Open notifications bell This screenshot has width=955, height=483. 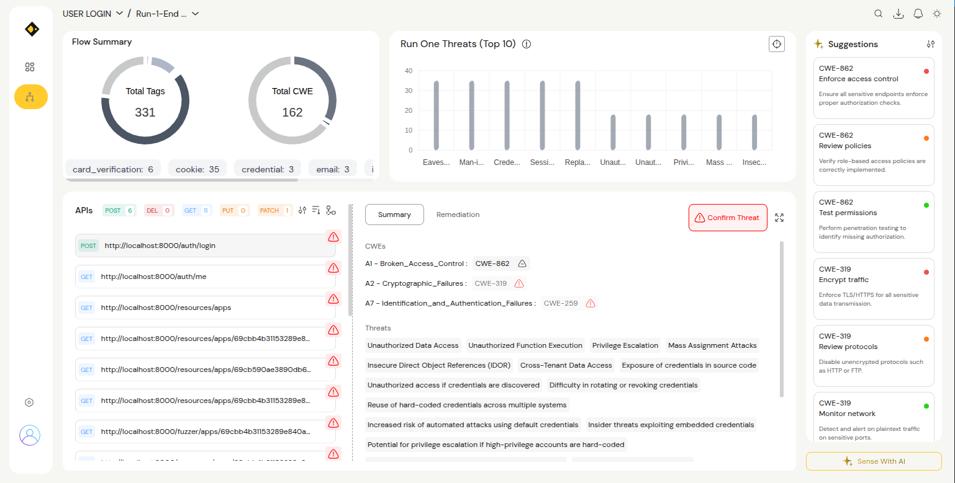(x=918, y=14)
